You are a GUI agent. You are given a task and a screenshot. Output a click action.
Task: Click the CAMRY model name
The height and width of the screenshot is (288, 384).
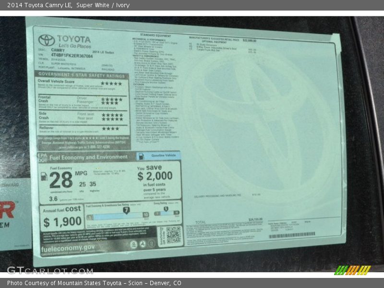point(58,50)
